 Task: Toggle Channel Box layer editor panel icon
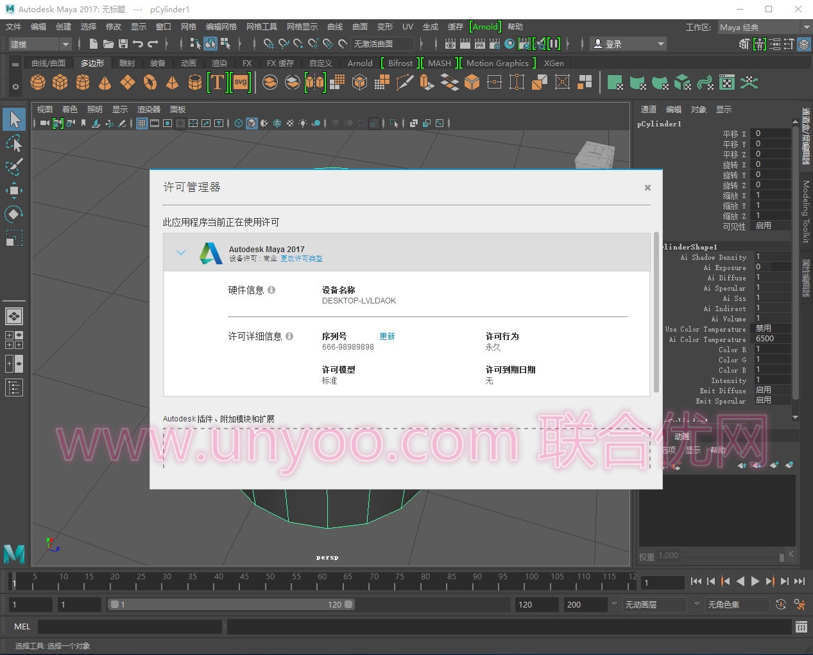click(x=804, y=44)
